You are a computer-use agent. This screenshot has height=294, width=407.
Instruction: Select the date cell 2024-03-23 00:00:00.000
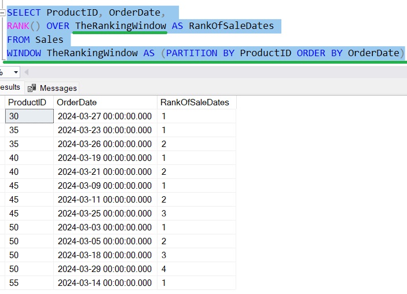105,130
